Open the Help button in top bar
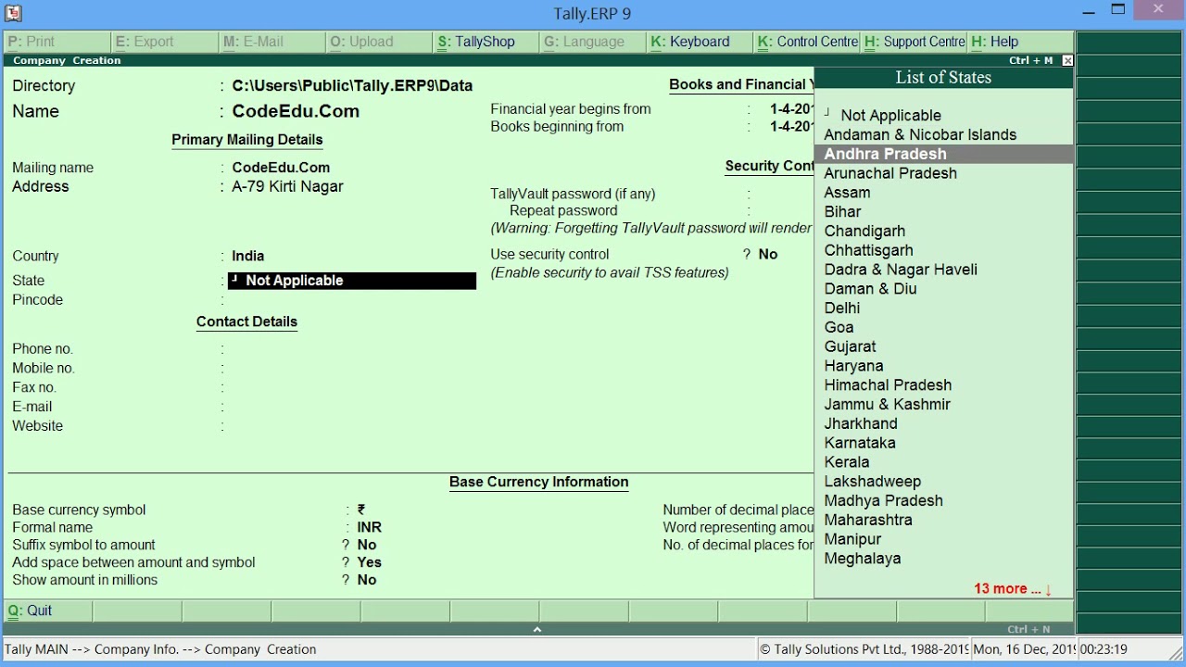 [x=1021, y=42]
